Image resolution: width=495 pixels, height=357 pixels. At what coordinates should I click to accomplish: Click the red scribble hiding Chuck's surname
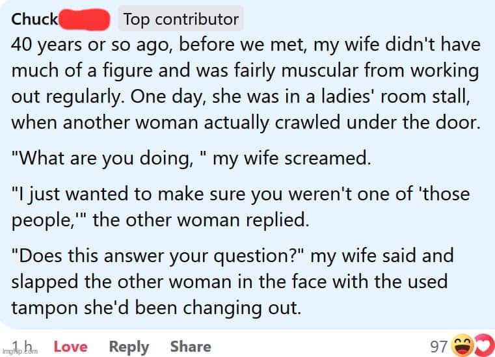tap(85, 19)
